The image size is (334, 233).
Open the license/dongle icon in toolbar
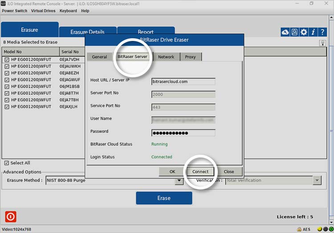pyautogui.click(x=294, y=32)
